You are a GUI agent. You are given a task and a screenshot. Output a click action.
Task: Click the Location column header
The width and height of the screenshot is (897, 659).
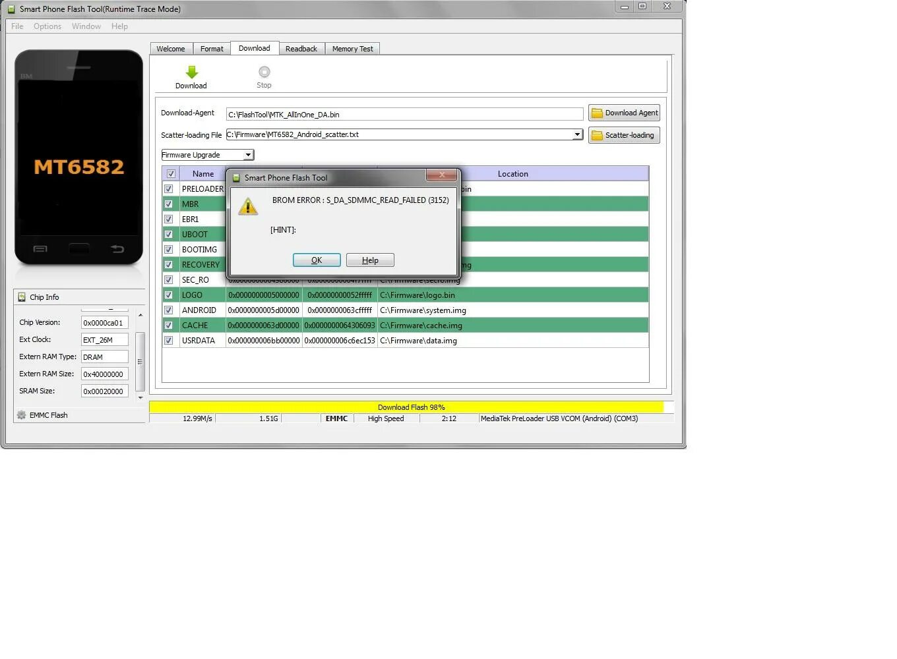click(x=513, y=174)
